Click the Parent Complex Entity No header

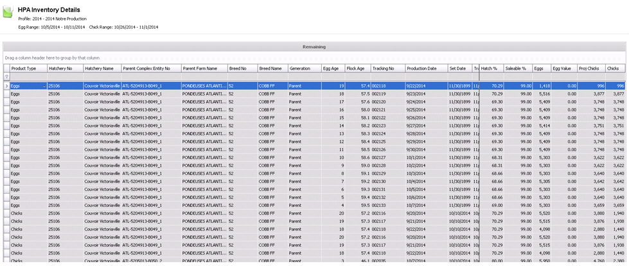(151, 69)
